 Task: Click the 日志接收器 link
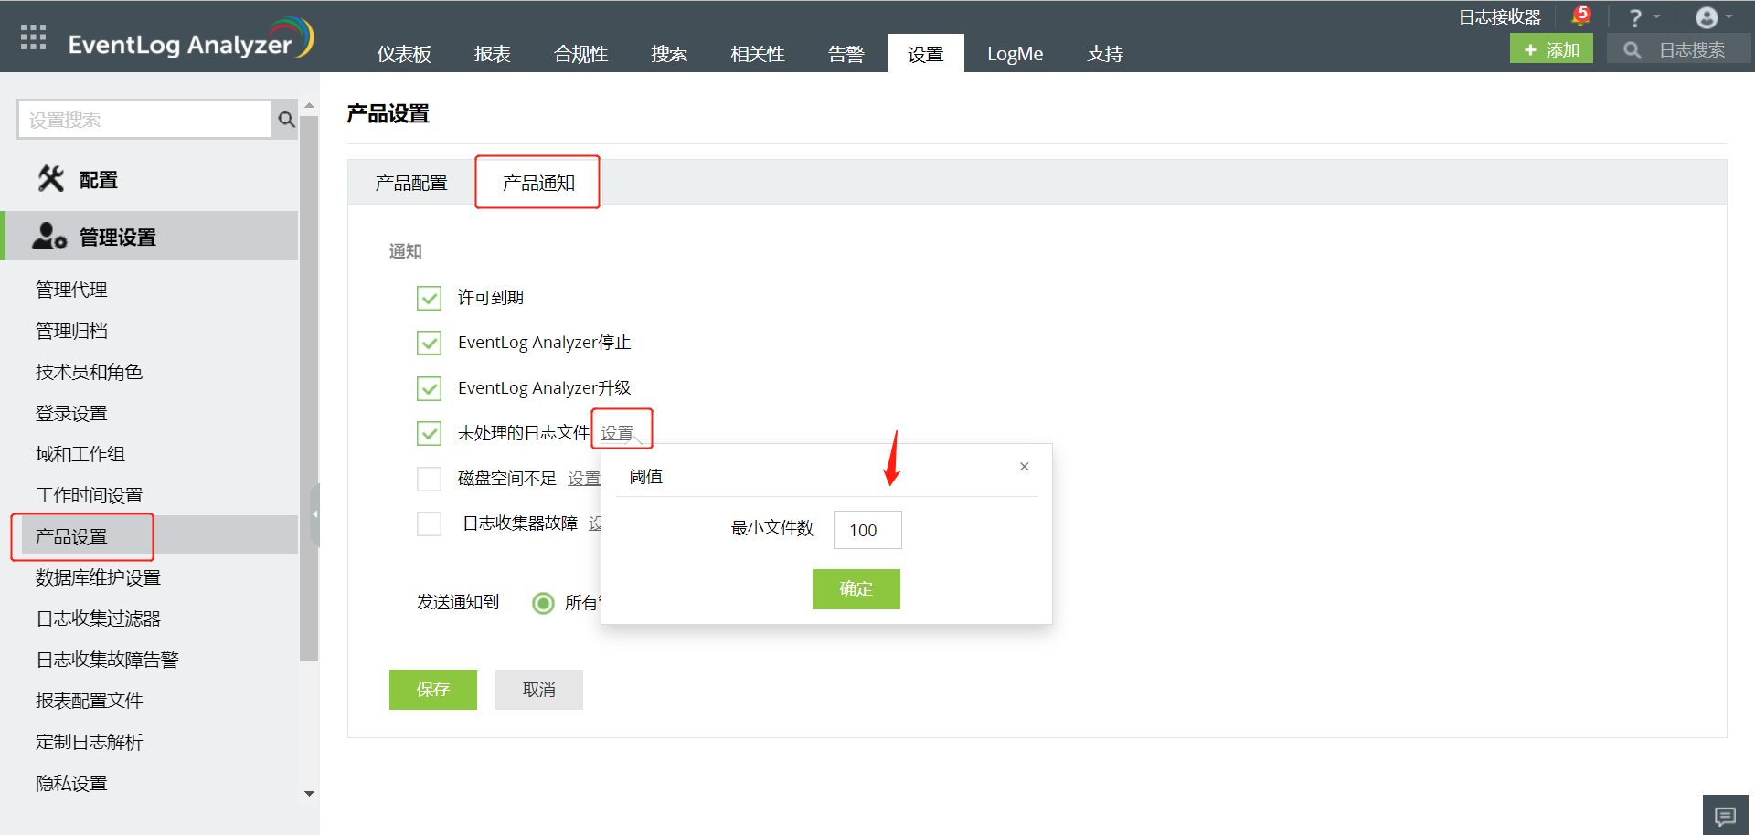(1500, 17)
